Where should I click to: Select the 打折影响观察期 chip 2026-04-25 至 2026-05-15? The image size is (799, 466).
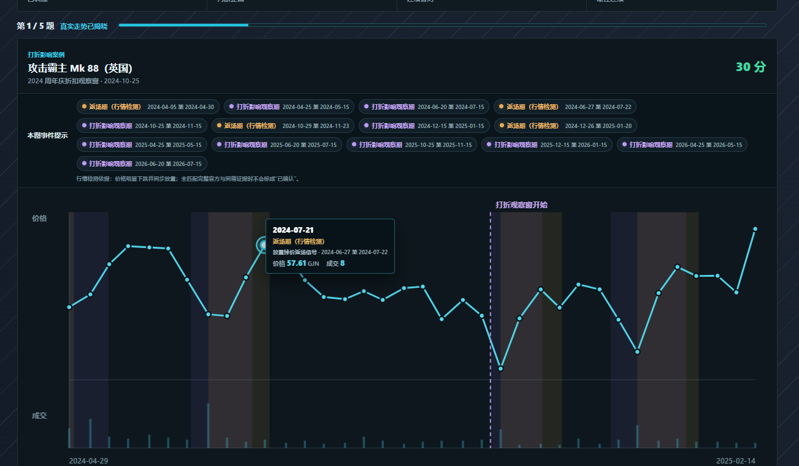tap(682, 145)
